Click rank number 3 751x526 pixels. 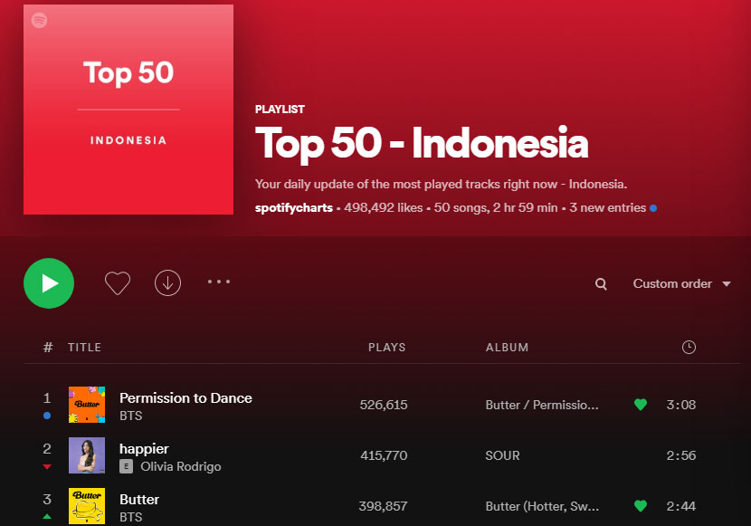click(47, 500)
